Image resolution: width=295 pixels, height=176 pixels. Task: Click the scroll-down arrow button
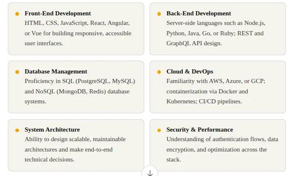point(150,172)
